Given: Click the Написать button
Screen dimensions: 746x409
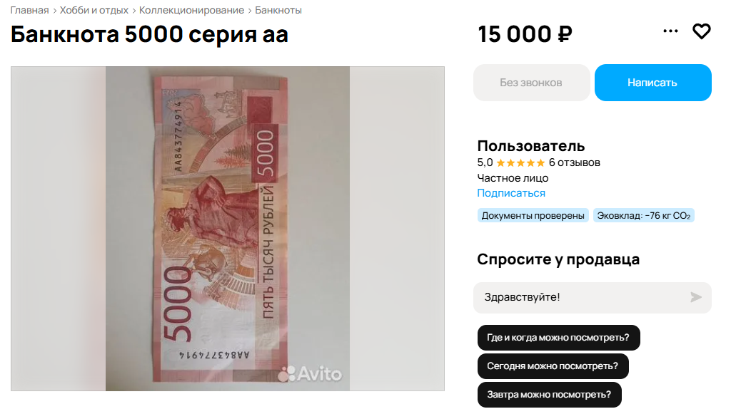Looking at the screenshot, I should click(x=652, y=83).
